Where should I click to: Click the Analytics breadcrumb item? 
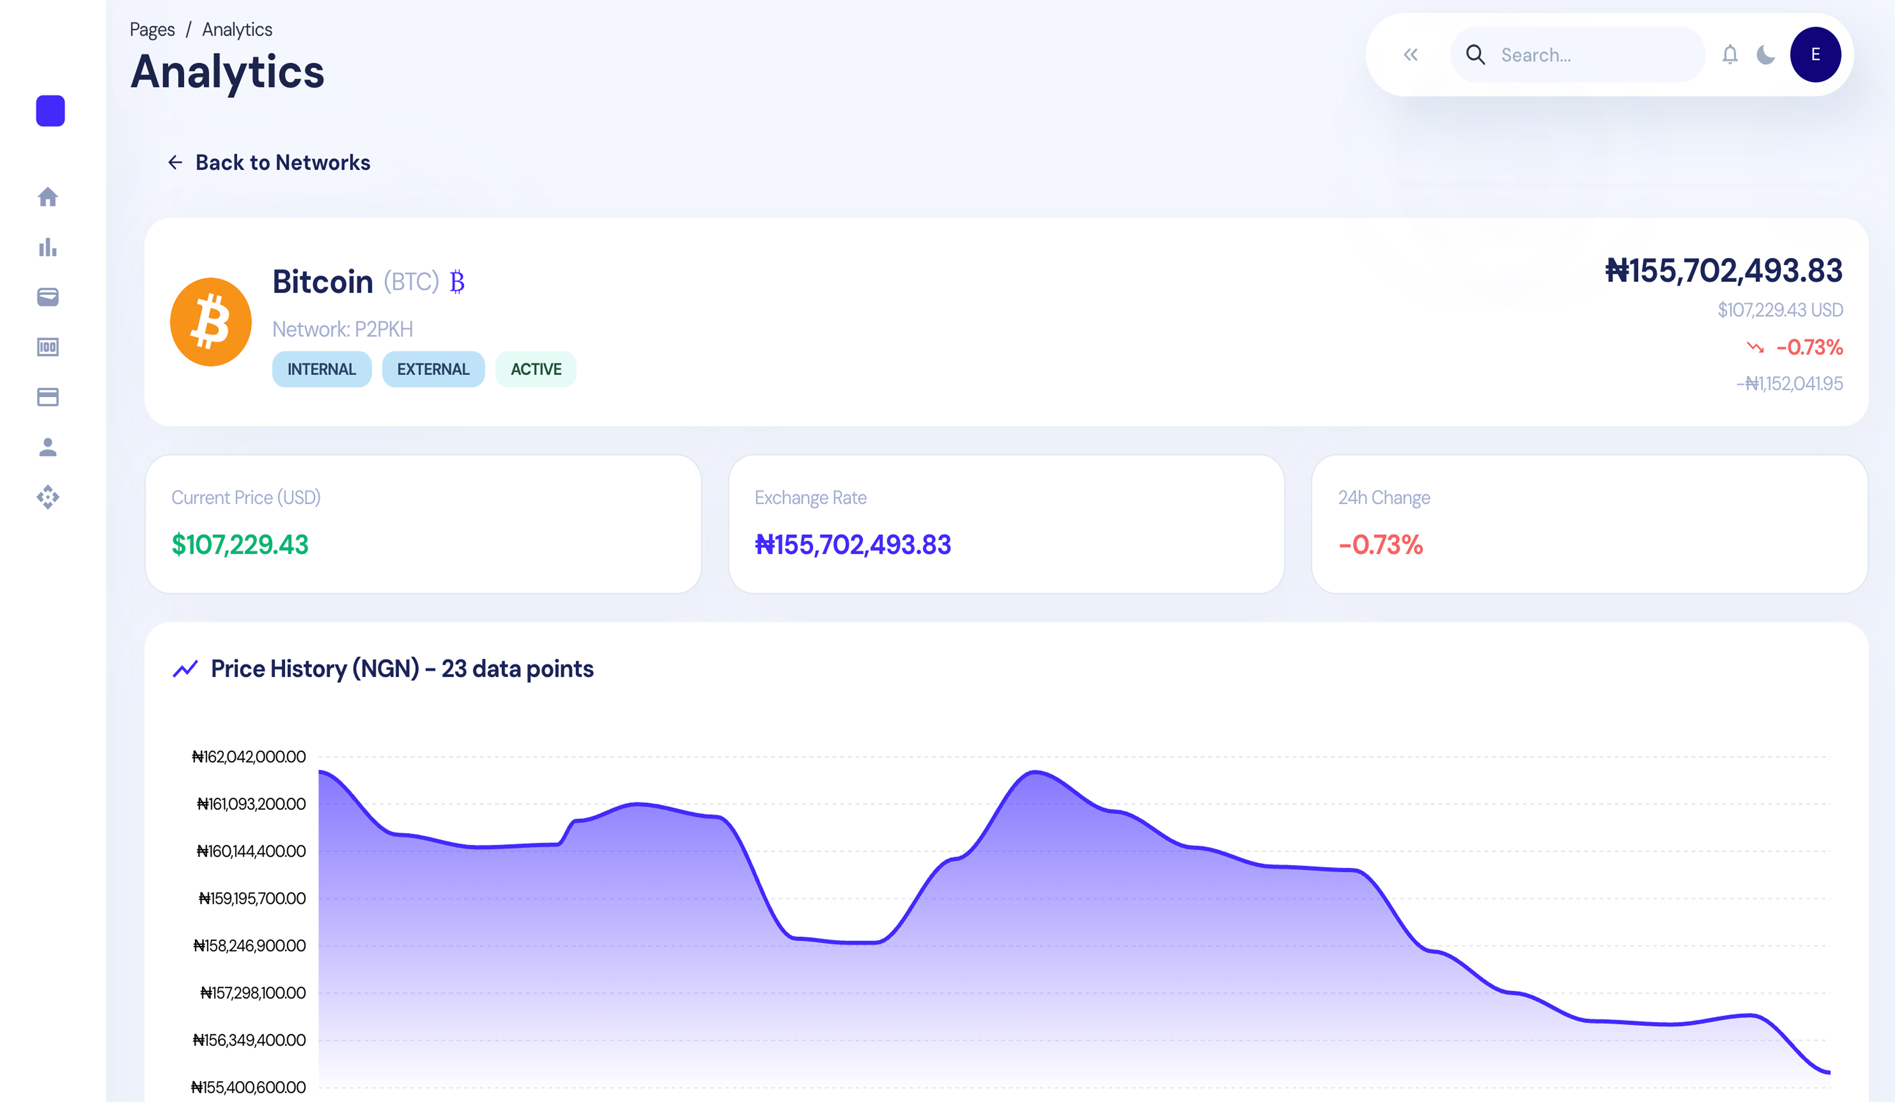pos(237,29)
